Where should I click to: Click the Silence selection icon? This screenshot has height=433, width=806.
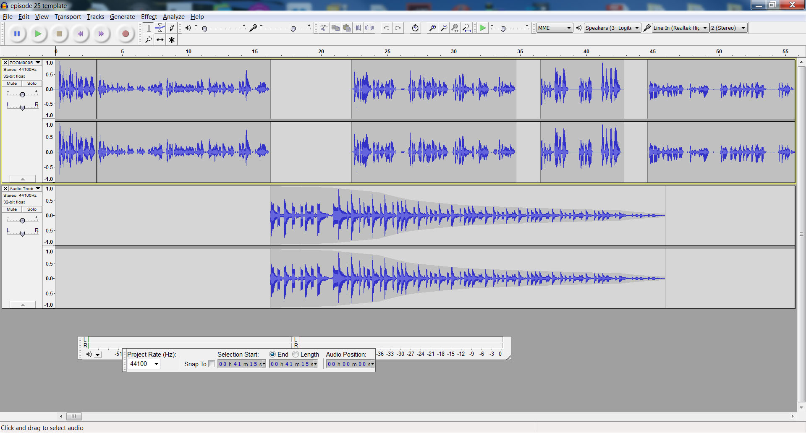(369, 28)
